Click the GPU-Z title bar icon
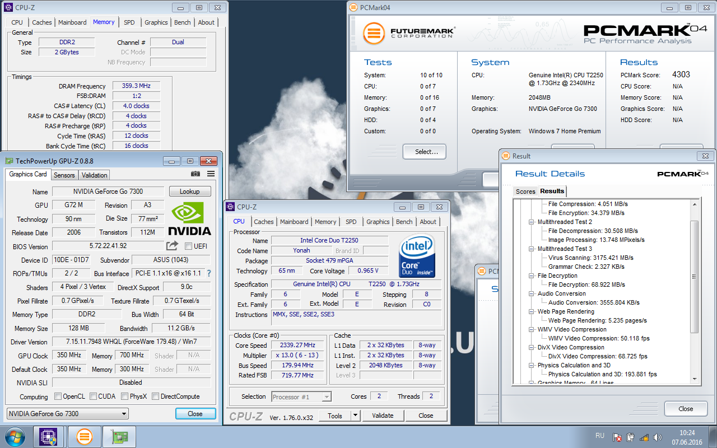 coord(9,161)
